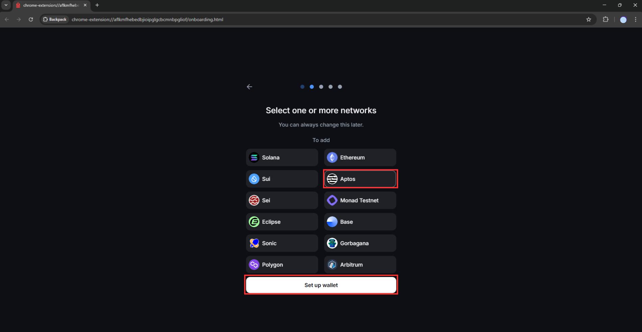The width and height of the screenshot is (642, 332).
Task: Click the 'To add' label
Action: click(x=321, y=140)
